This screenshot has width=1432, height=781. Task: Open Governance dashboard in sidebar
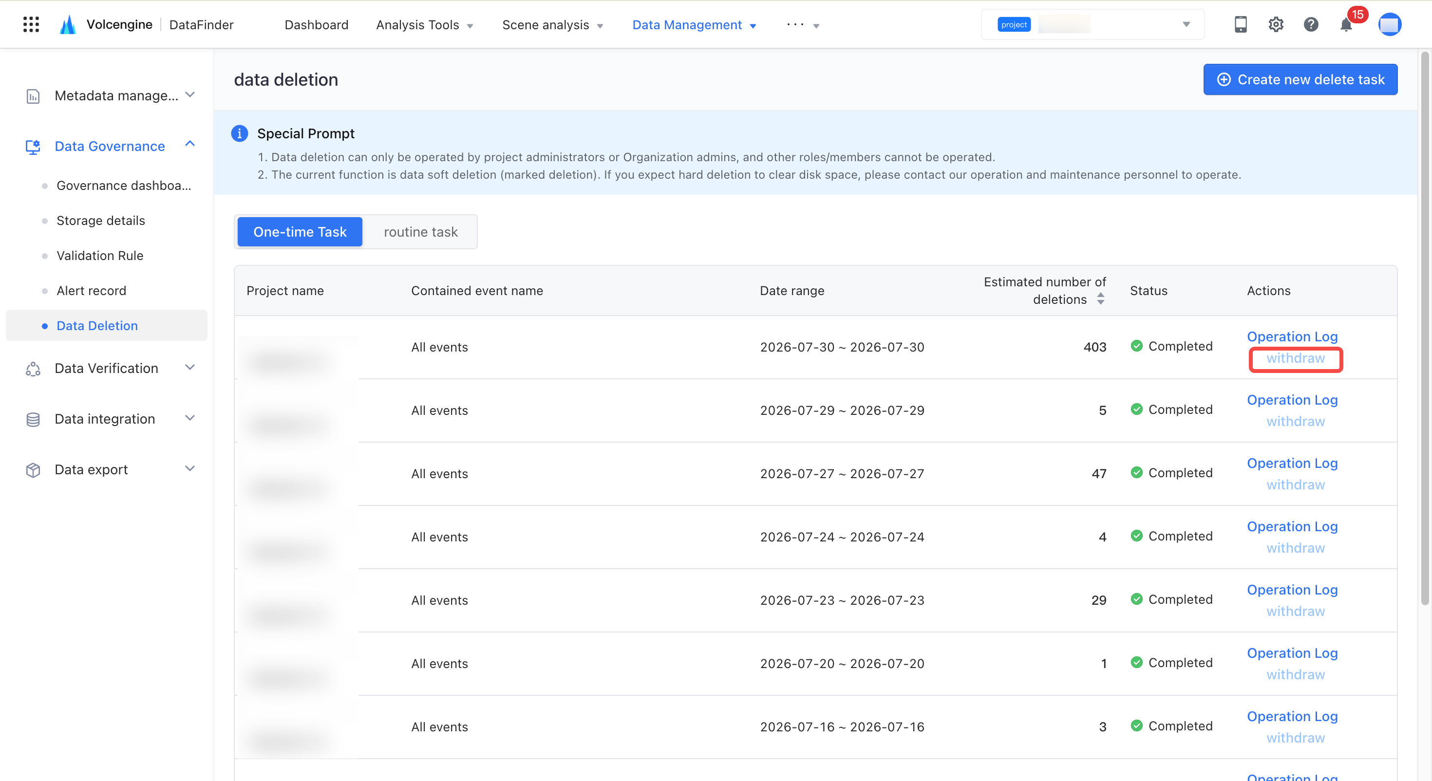coord(123,186)
